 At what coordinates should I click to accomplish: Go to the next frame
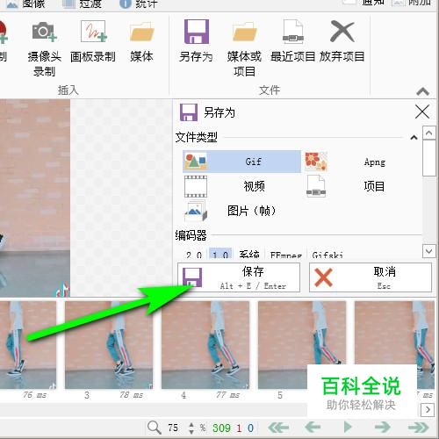click(x=382, y=428)
